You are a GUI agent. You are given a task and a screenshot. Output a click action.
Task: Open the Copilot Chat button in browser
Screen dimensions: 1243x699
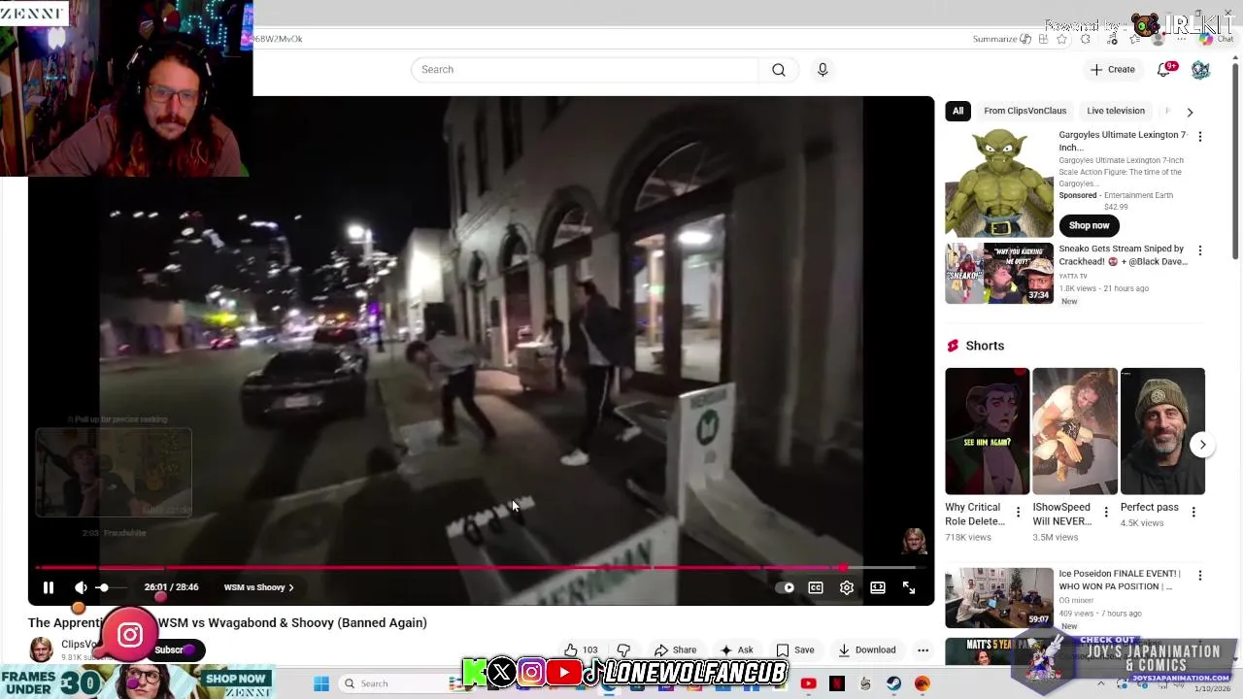[1216, 39]
